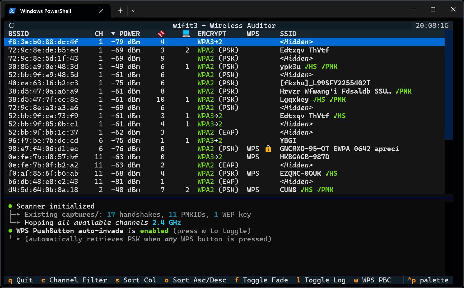Select the EZQMC-0OUK network row
The height and width of the screenshot is (288, 464).
(x=224, y=173)
